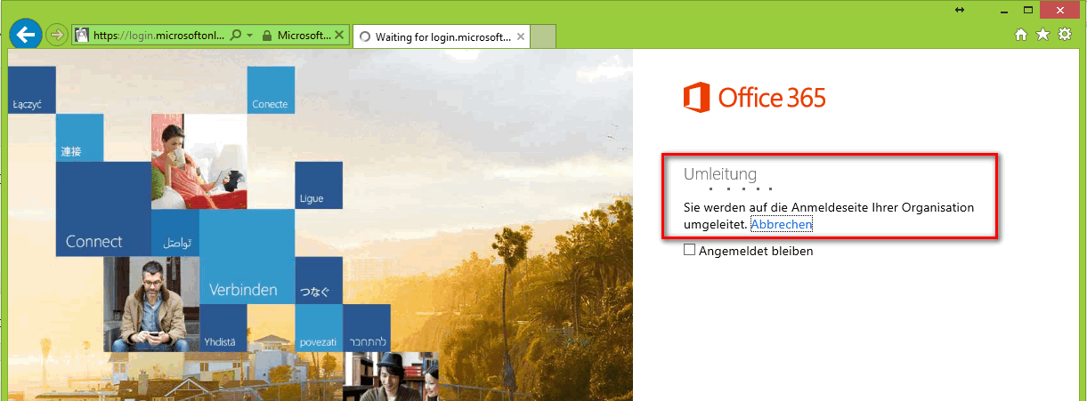Open the Tools gear icon

tap(1064, 35)
